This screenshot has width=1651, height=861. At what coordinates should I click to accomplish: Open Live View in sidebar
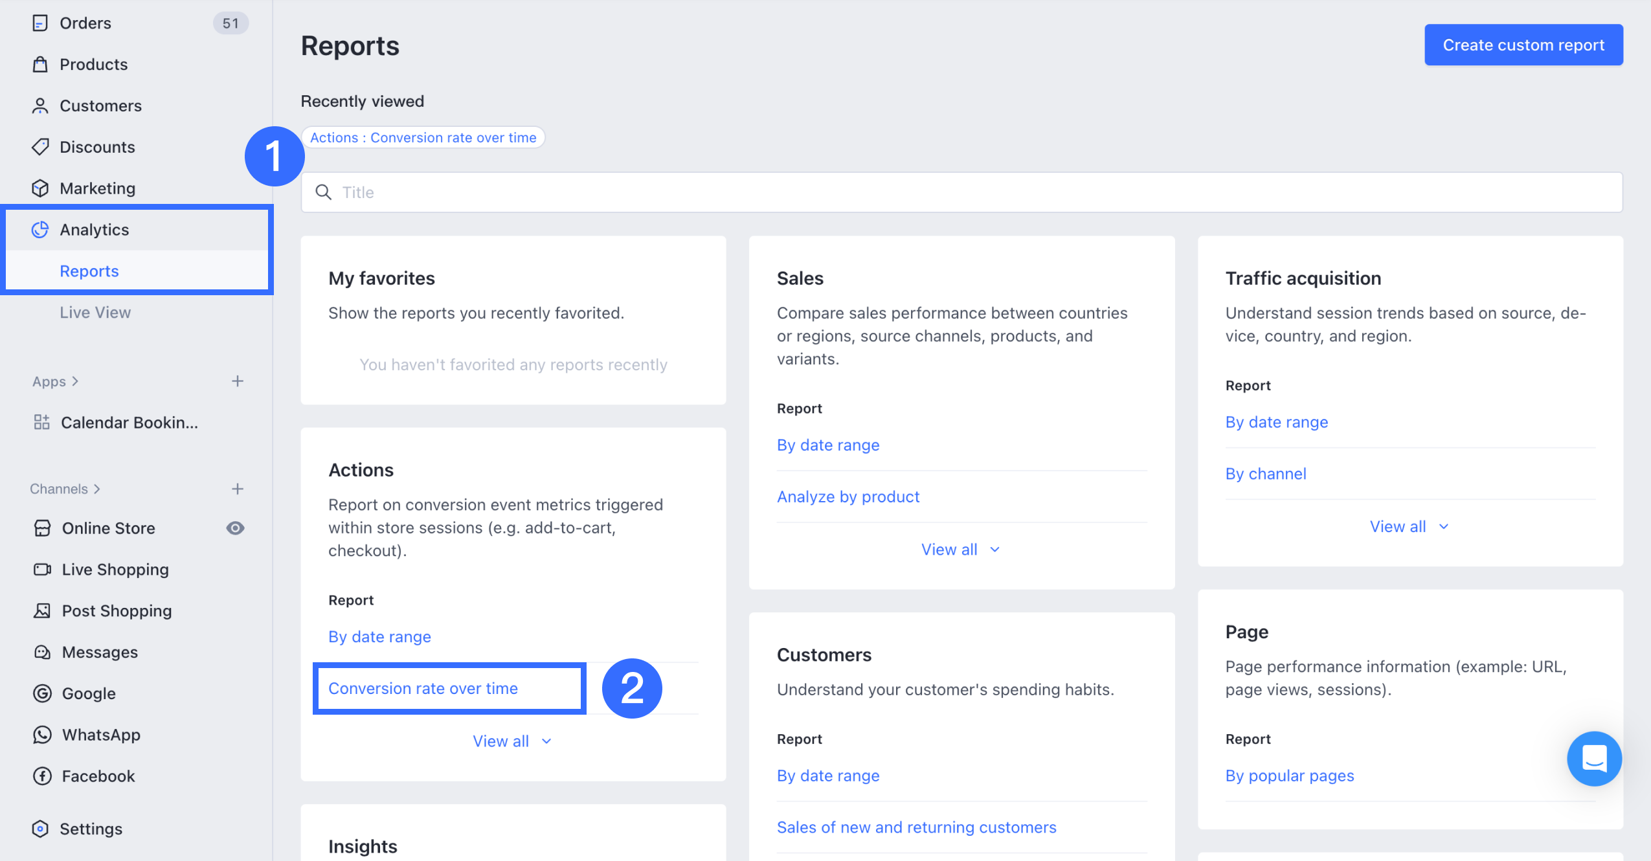click(x=95, y=313)
